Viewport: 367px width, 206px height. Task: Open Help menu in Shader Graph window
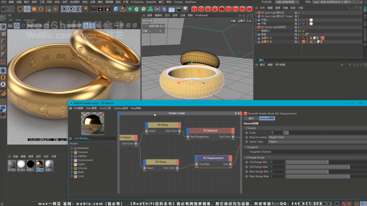click(x=136, y=108)
